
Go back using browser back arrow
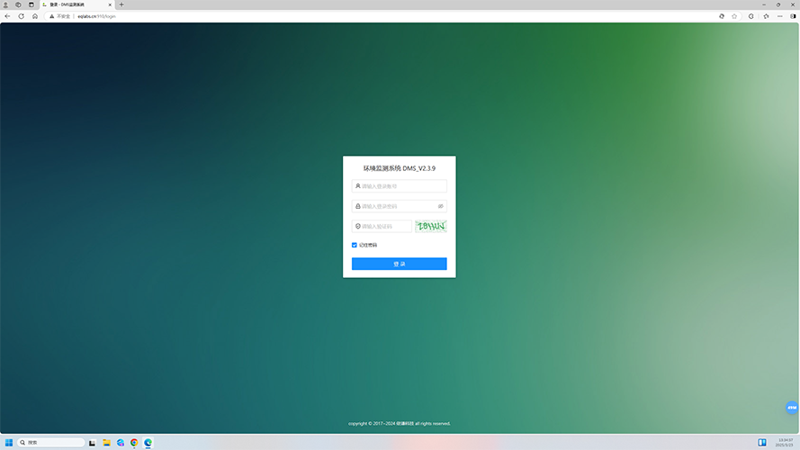(x=7, y=16)
